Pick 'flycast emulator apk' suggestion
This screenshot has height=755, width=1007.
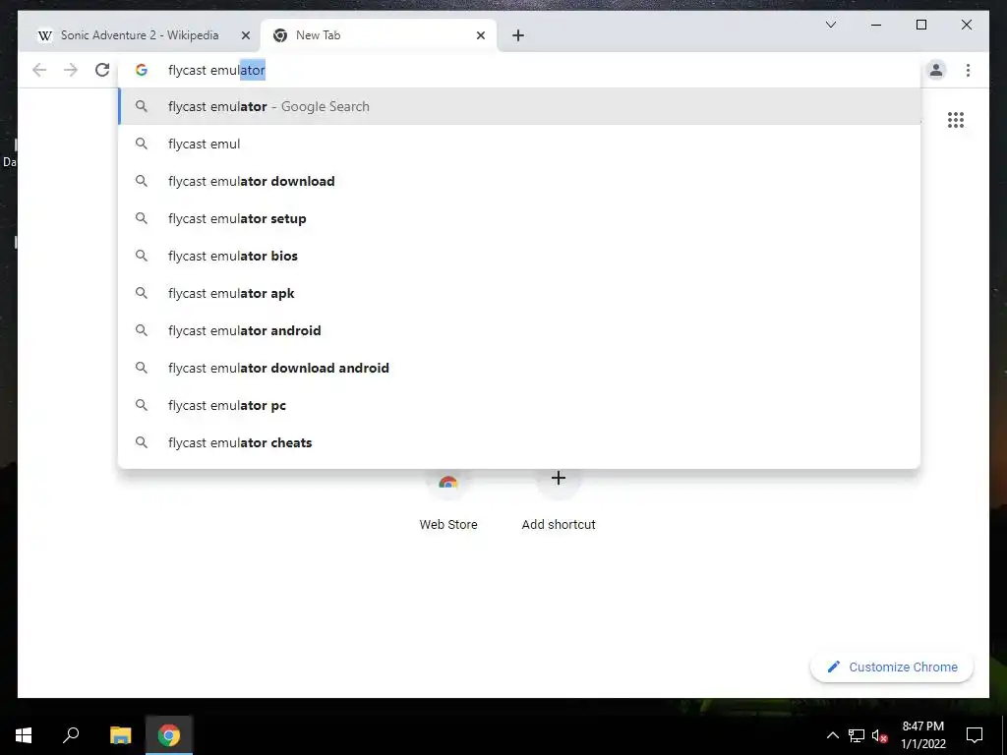(519, 293)
